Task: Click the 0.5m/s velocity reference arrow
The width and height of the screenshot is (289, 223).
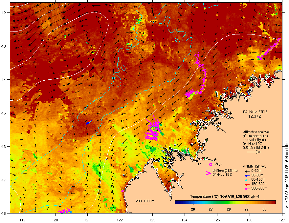Action: (254, 152)
